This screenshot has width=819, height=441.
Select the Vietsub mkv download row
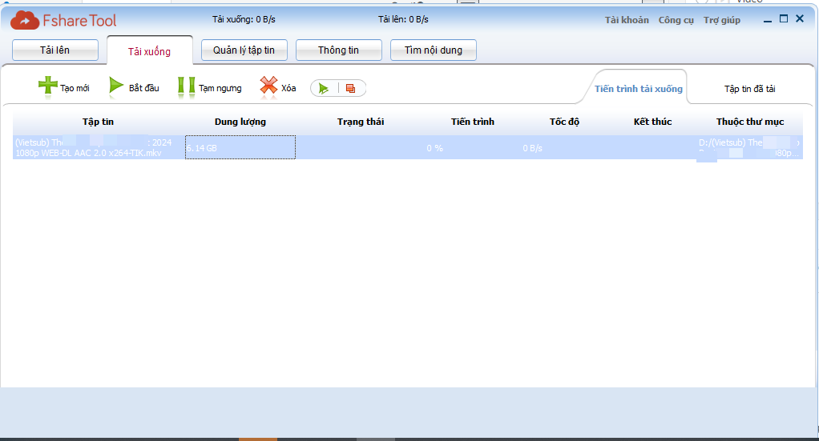point(93,147)
